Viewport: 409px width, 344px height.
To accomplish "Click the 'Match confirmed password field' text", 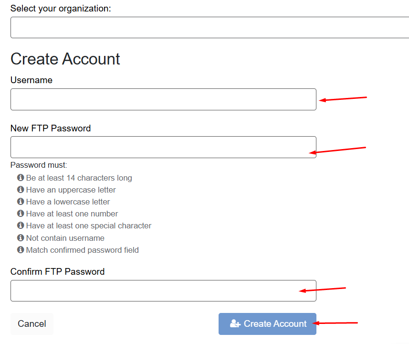I will [x=83, y=250].
